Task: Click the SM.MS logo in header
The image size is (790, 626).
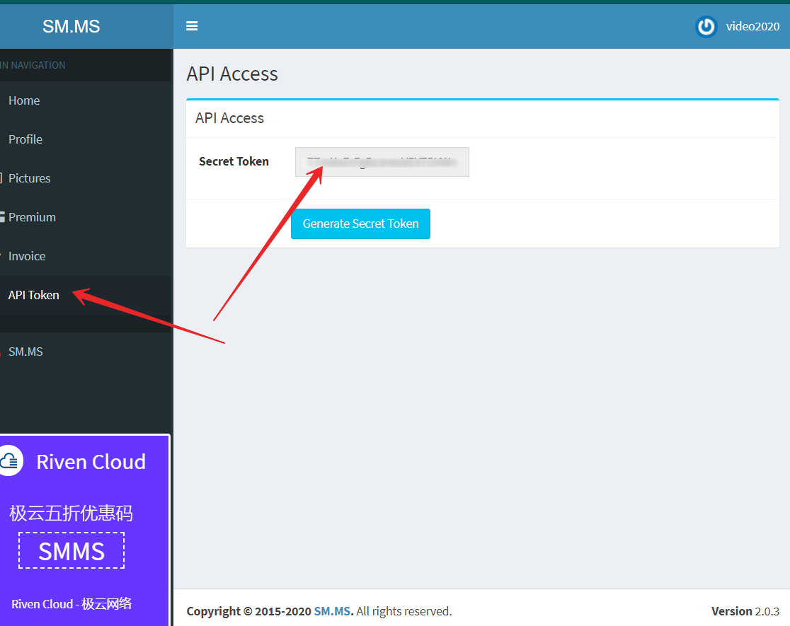Action: click(x=71, y=26)
